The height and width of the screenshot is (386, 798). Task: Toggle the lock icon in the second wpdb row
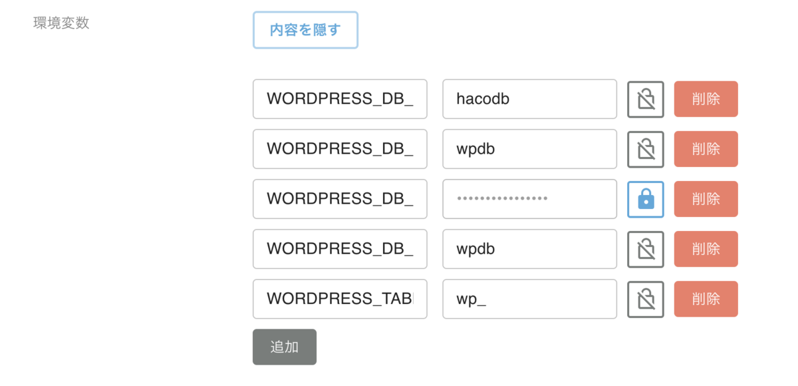646,249
